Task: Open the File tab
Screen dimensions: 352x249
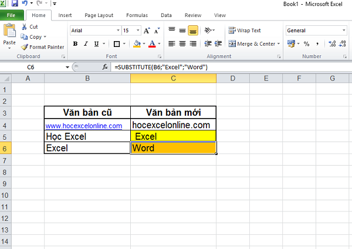Action: pyautogui.click(x=11, y=15)
